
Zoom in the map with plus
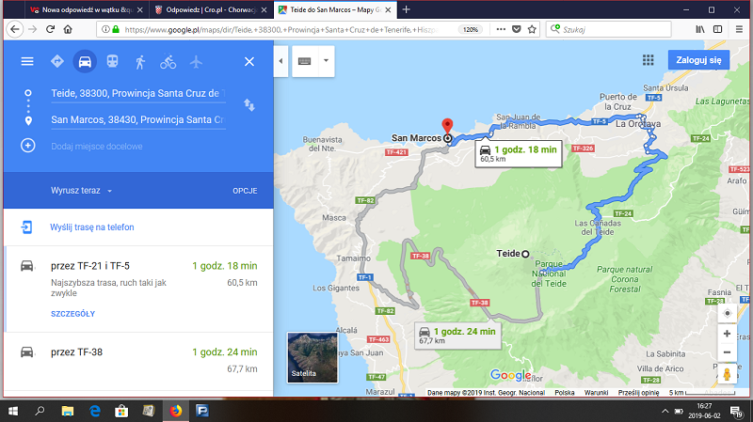(726, 334)
